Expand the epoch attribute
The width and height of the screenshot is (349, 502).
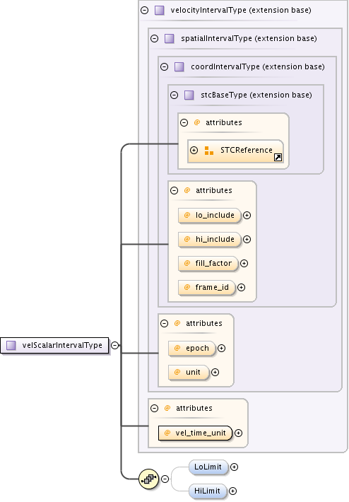[221, 349]
